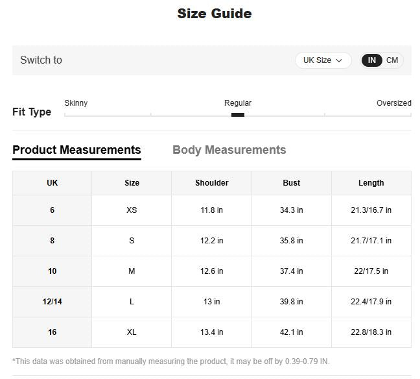This screenshot has width=420, height=379.
Task: Click the Length column header
Action: [x=371, y=183]
